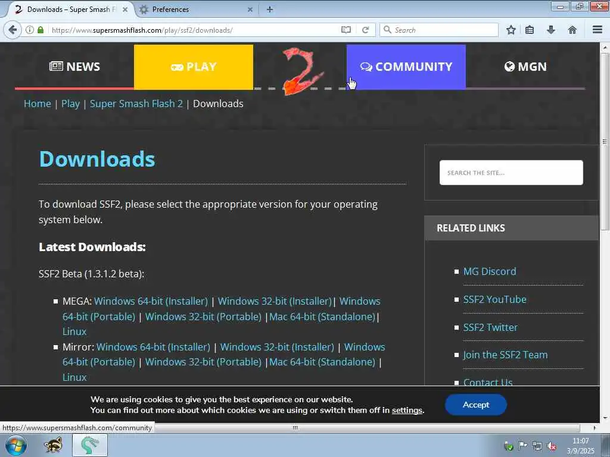Image resolution: width=610 pixels, height=457 pixels.
Task: Click the vertical scrollbar thumb
Action: (605, 142)
